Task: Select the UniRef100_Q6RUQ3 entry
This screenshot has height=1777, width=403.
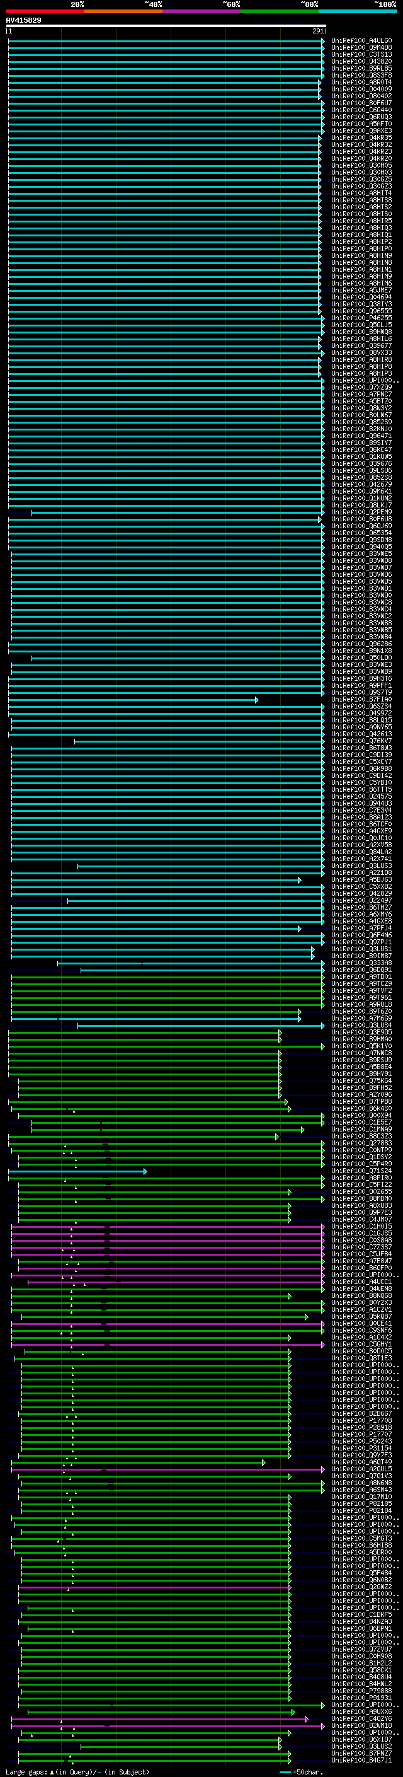Action: coord(361,117)
